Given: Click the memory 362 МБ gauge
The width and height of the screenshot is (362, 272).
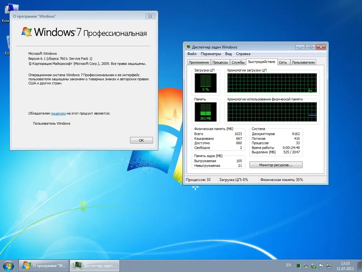Looking at the screenshot, I should tap(206, 112).
